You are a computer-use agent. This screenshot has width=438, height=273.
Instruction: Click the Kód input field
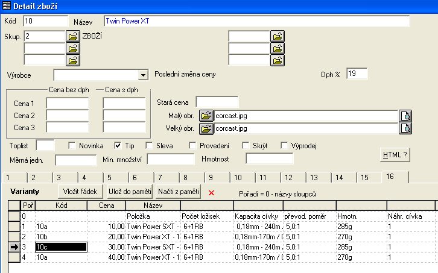click(x=46, y=21)
